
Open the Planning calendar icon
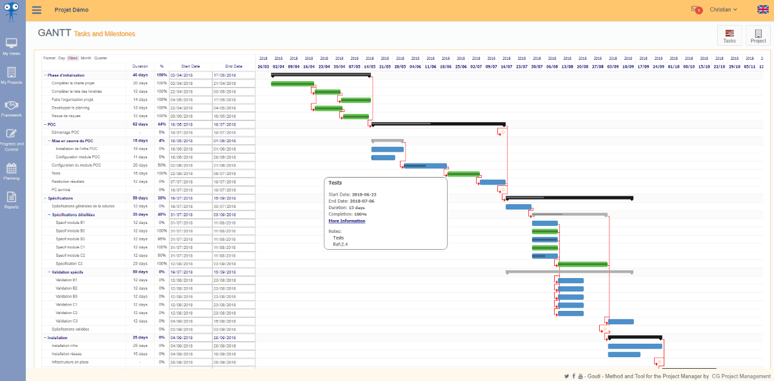click(x=11, y=172)
